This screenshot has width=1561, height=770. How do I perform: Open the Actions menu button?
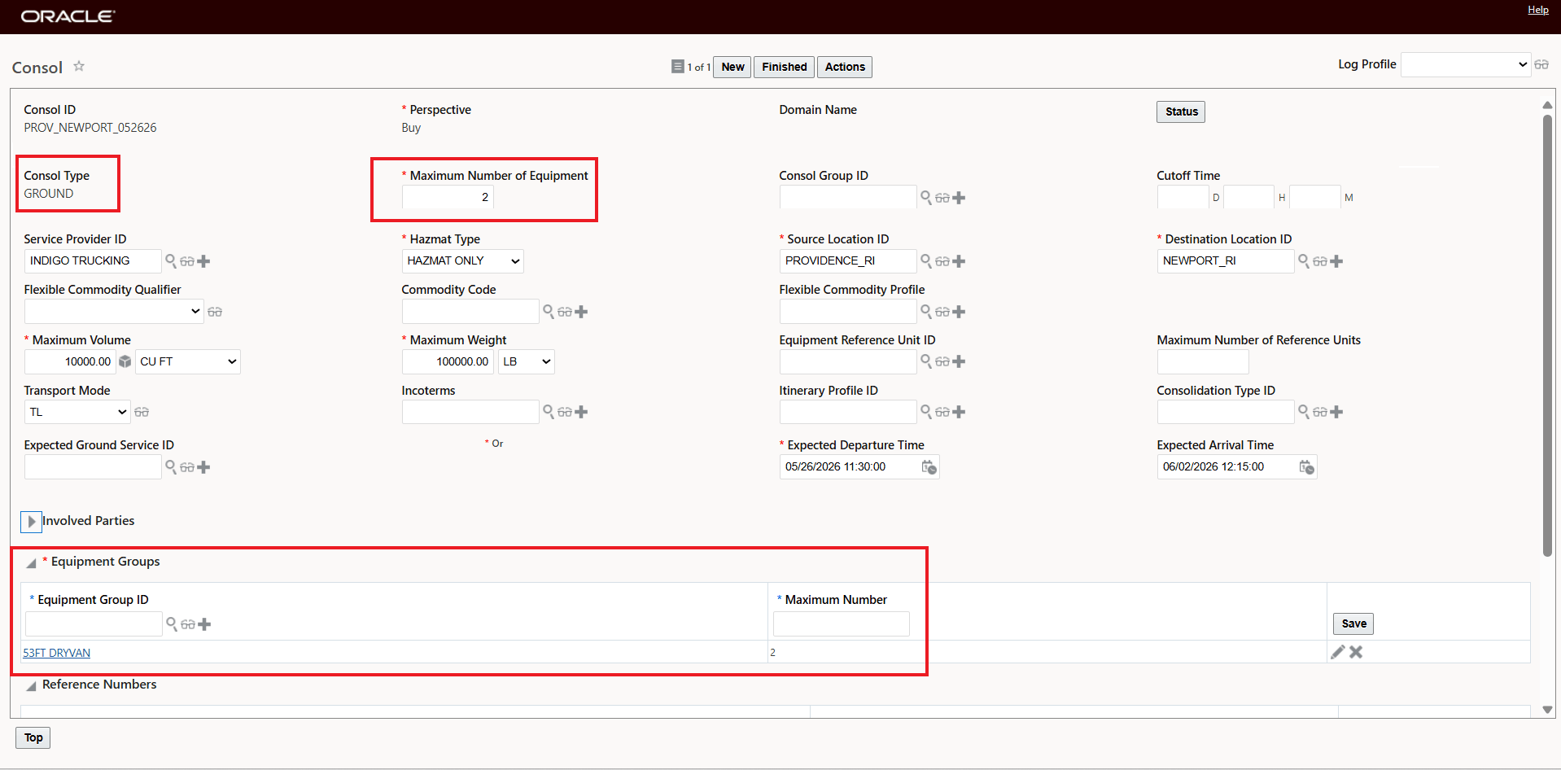coord(845,67)
